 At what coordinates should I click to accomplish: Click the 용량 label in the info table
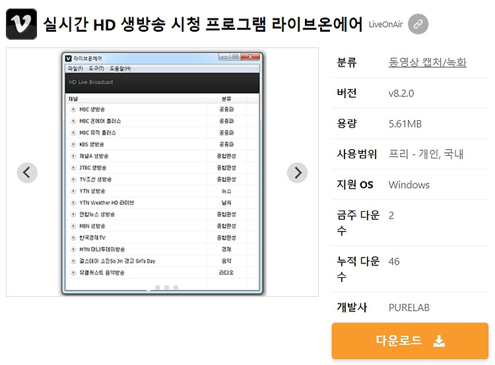tap(346, 123)
